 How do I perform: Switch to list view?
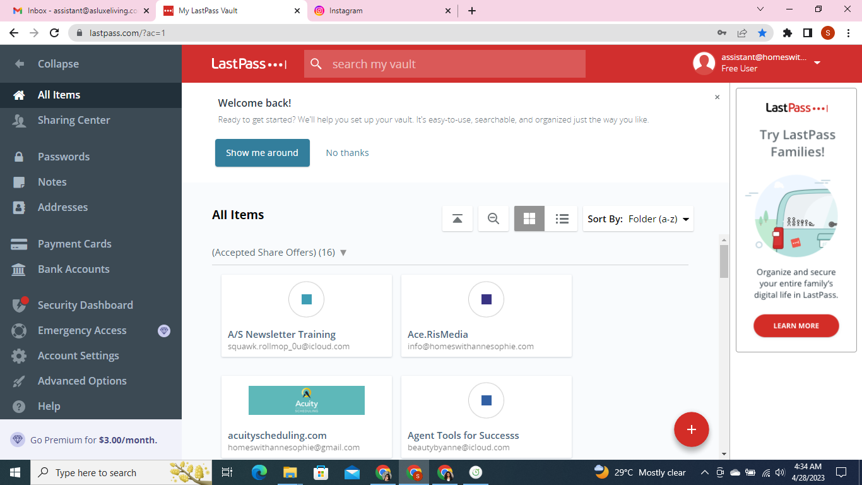pos(562,219)
